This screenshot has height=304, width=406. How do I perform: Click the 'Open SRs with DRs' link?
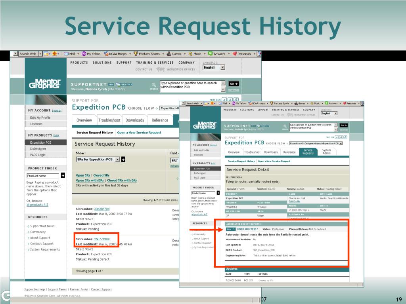(90, 180)
